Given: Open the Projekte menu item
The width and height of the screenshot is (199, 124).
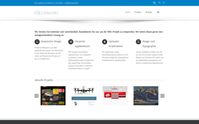Looking at the screenshot, I should [138, 12].
